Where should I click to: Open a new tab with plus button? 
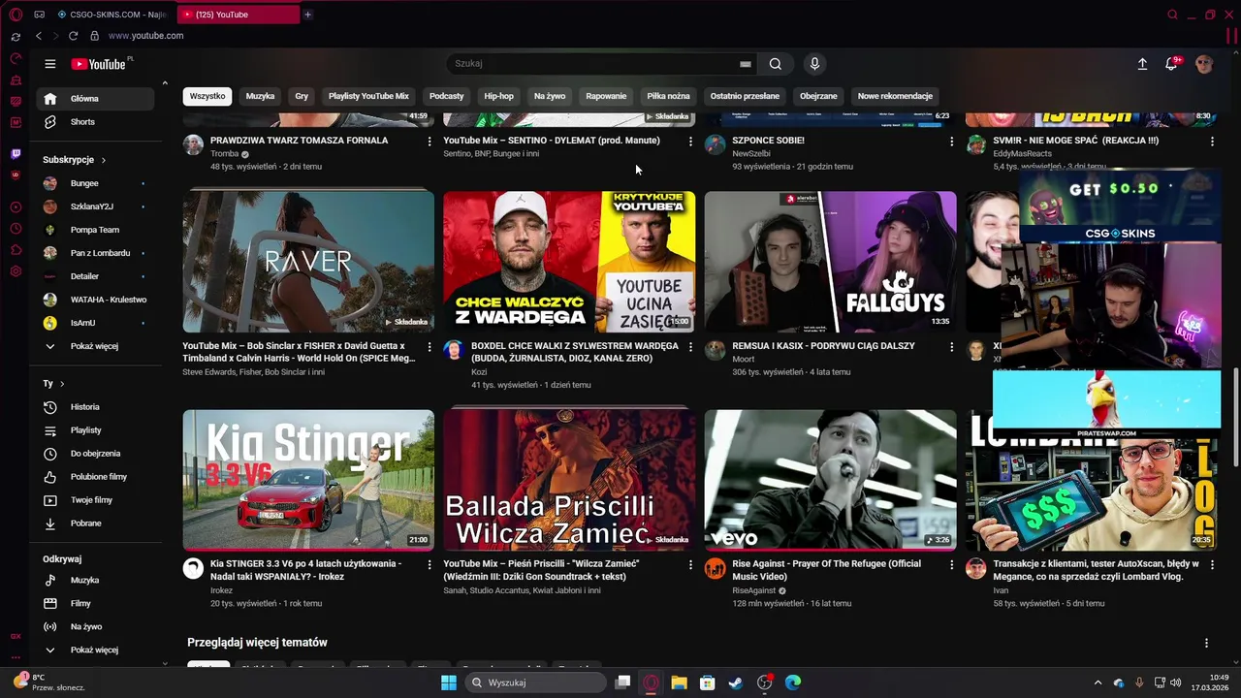pyautogui.click(x=307, y=15)
